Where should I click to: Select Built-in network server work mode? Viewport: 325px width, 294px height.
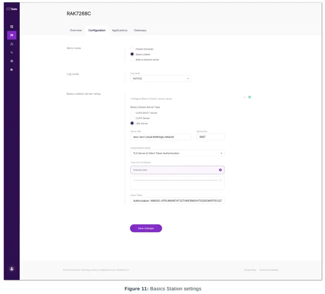(x=132, y=59)
